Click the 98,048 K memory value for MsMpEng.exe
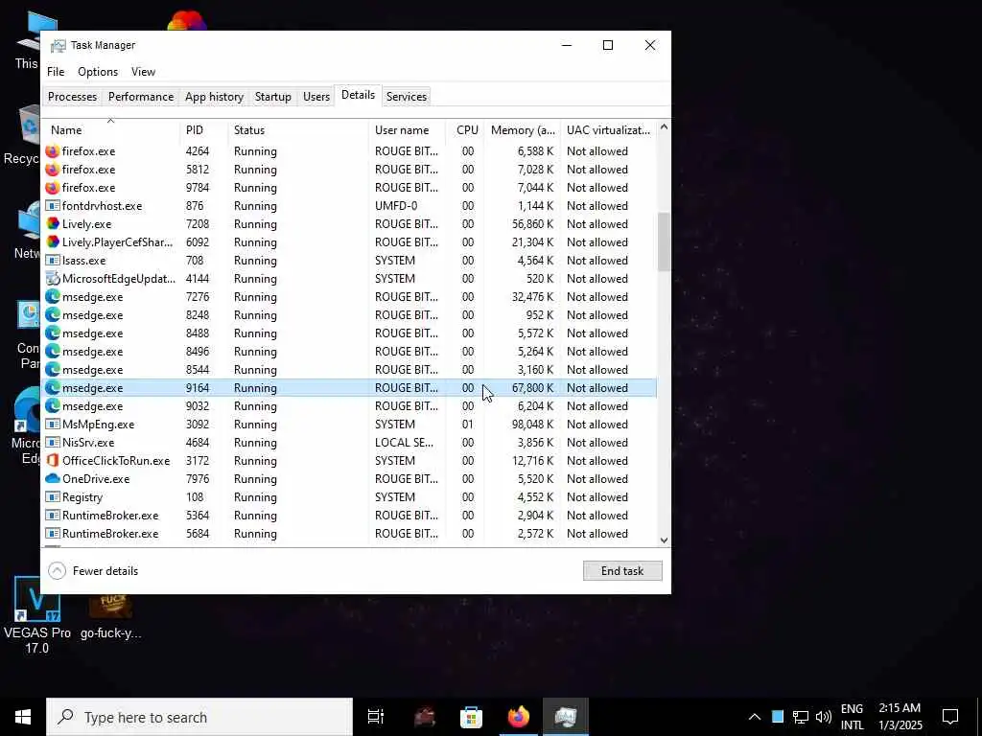This screenshot has width=982, height=736. coord(532,425)
